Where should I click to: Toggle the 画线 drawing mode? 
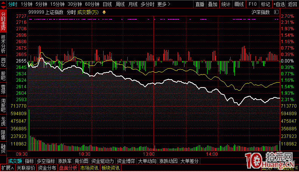click(x=239, y=4)
